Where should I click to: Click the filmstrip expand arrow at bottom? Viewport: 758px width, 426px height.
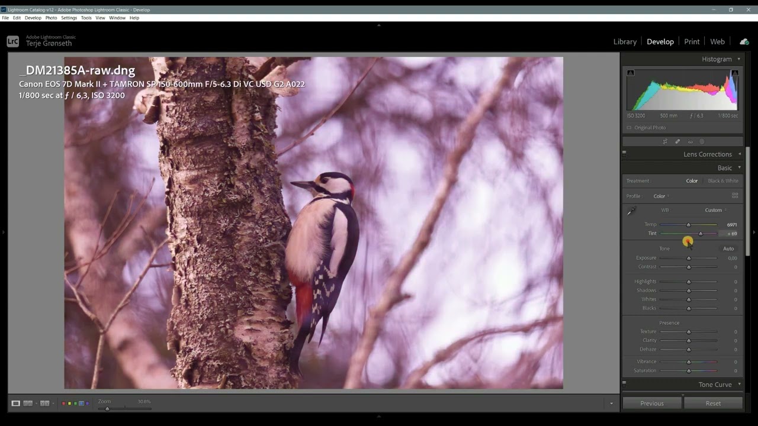click(x=379, y=416)
